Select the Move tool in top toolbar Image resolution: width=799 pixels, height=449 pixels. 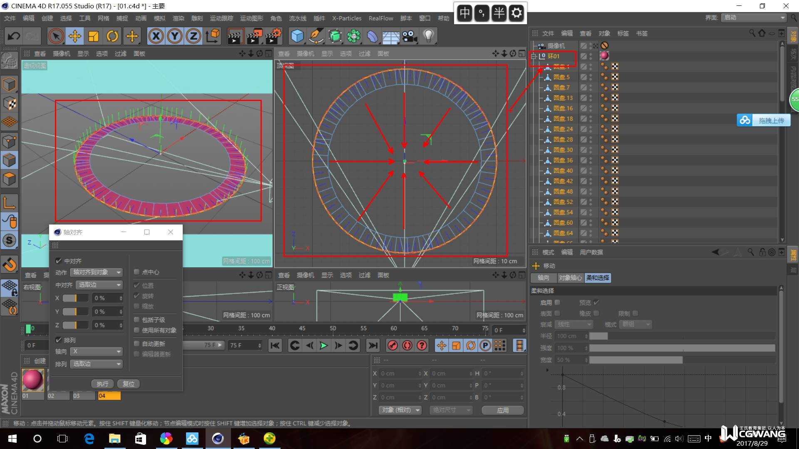pos(75,36)
